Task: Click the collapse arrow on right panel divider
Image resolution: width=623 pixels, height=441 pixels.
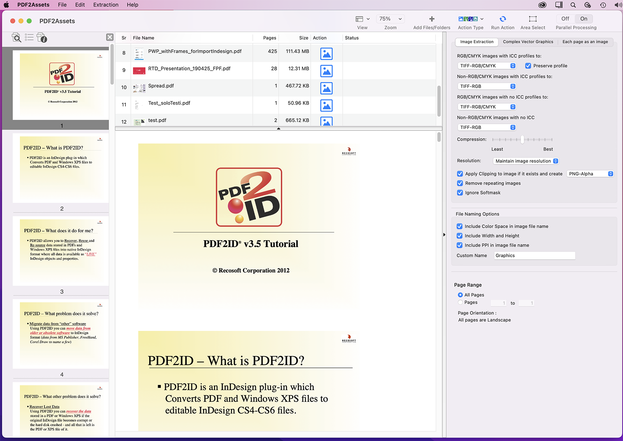Action: point(444,235)
